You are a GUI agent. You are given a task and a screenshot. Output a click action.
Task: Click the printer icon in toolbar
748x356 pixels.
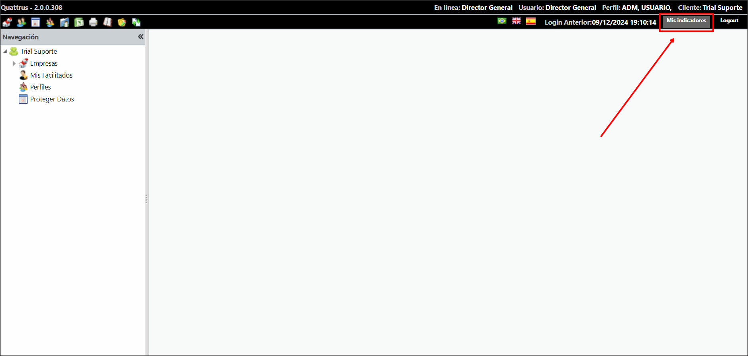(x=93, y=22)
